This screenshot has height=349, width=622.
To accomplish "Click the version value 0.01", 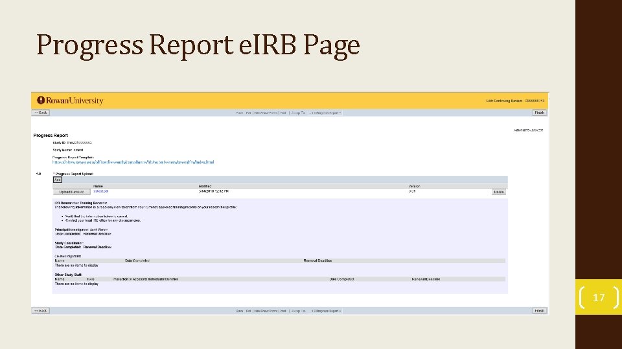I will point(412,191).
